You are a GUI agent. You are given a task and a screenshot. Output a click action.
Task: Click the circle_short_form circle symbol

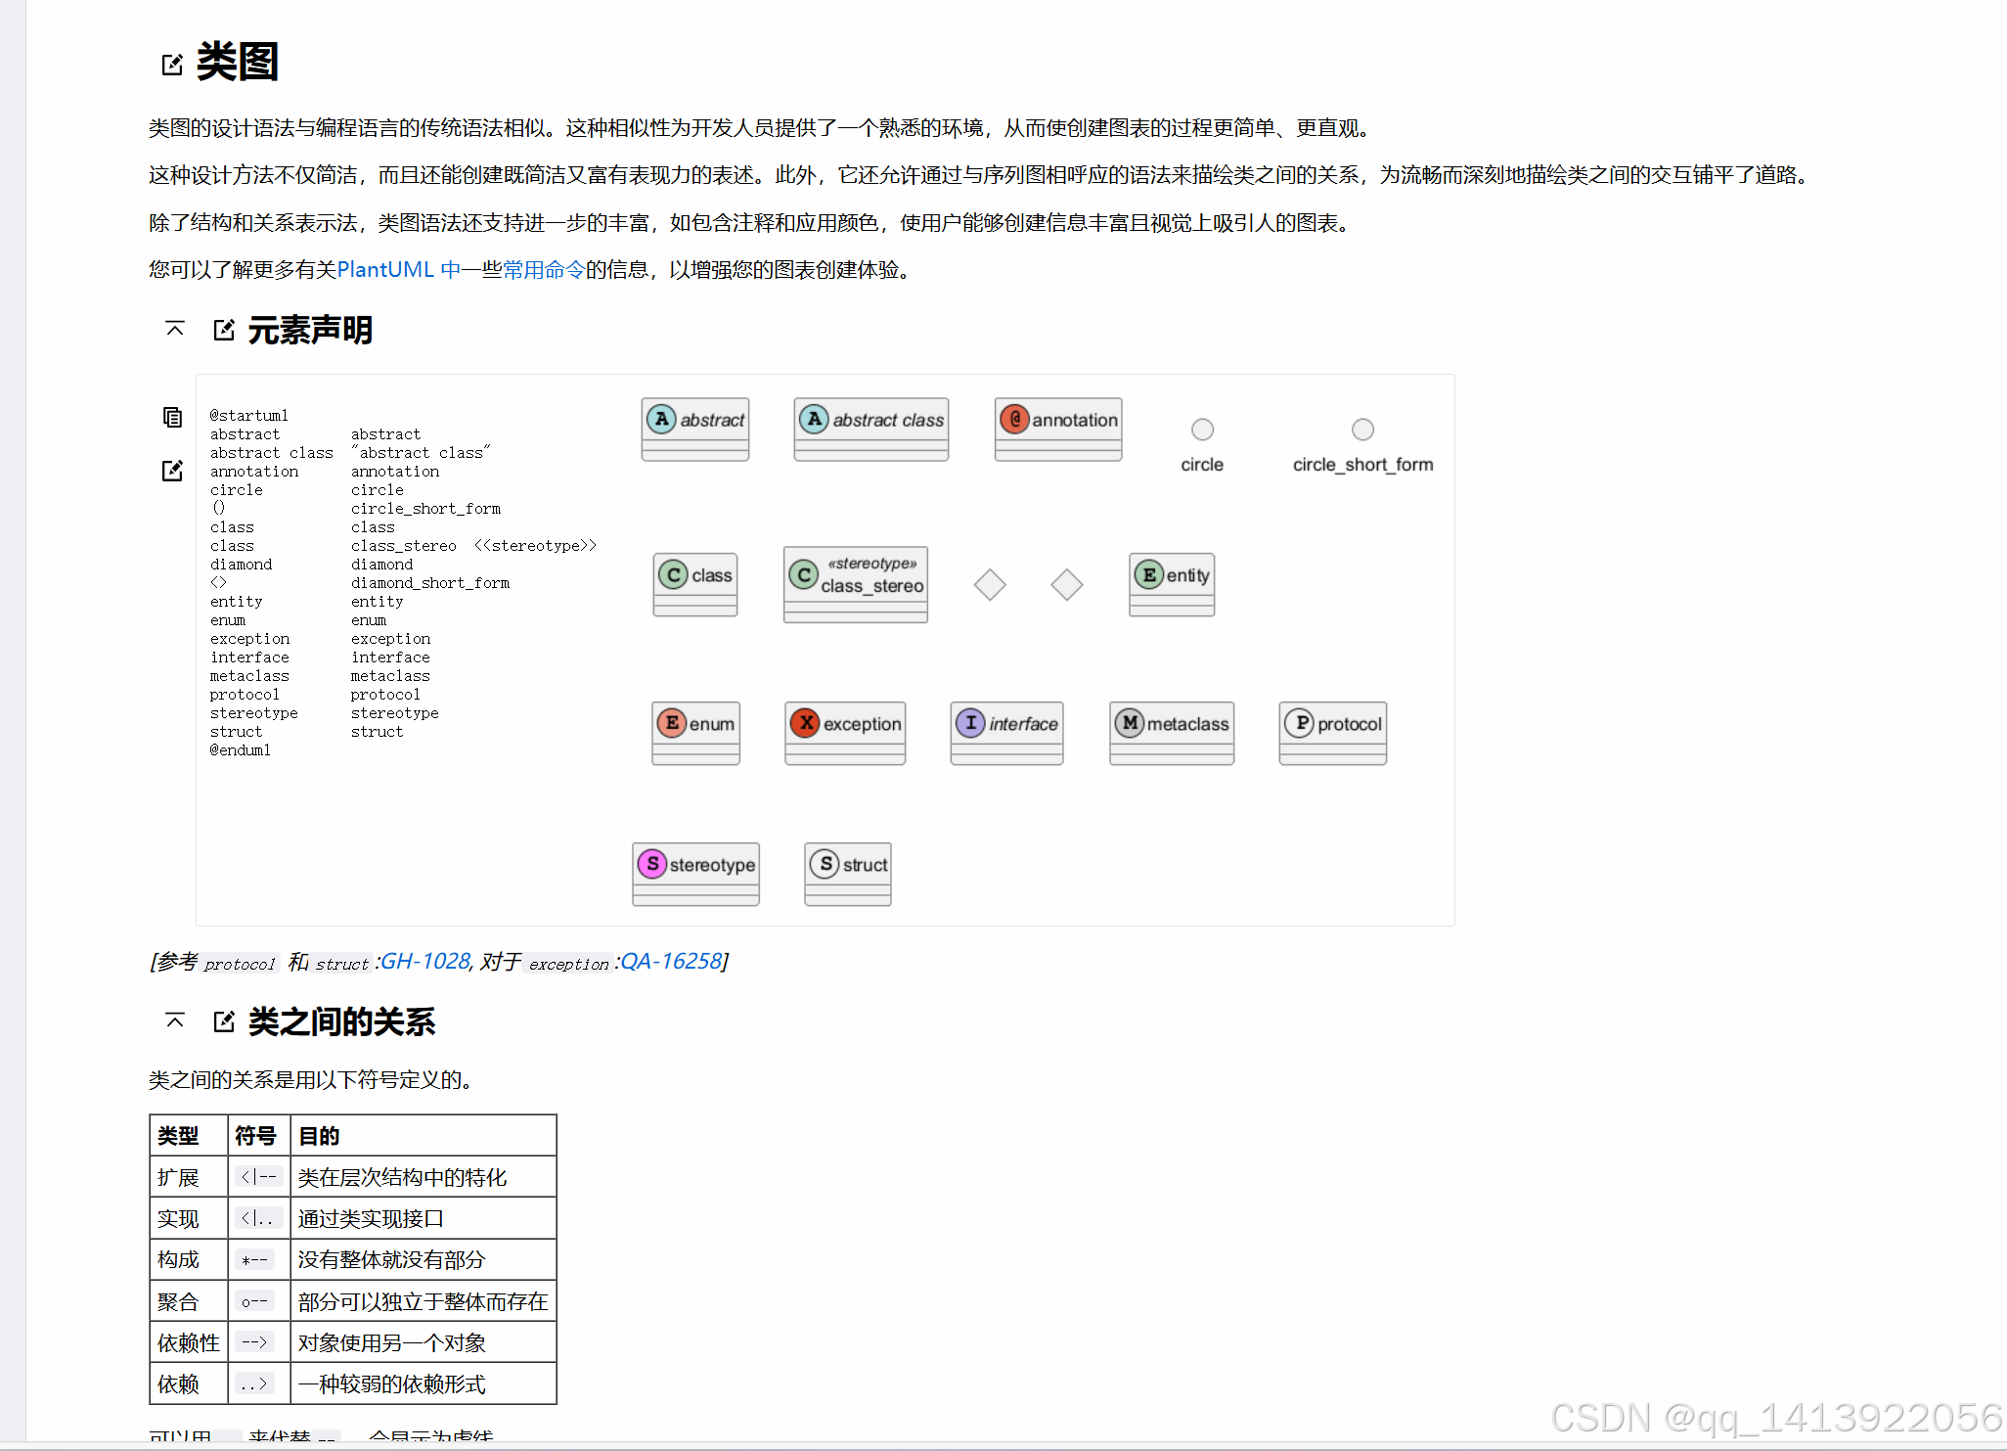click(x=1362, y=430)
